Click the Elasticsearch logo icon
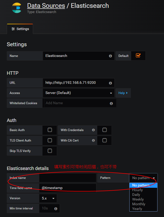This screenshot has width=164, height=217. (17, 8)
